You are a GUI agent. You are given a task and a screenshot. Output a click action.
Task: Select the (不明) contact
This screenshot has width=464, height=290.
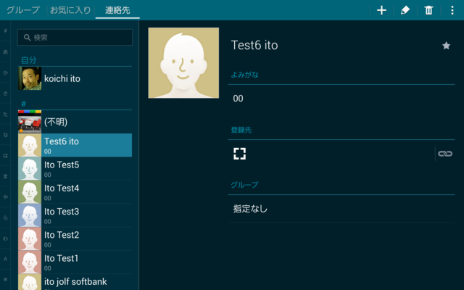(x=75, y=122)
